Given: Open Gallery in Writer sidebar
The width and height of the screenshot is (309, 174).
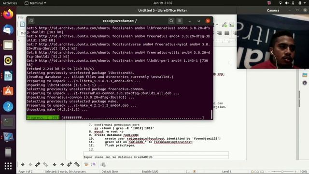Looking at the screenshot, I should [x=305, y=75].
